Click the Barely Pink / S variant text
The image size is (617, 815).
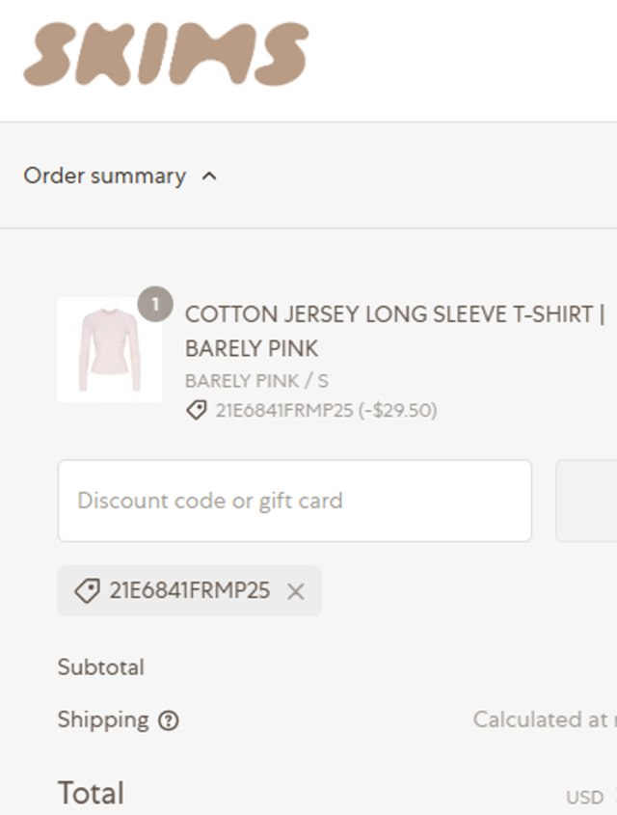tap(256, 380)
